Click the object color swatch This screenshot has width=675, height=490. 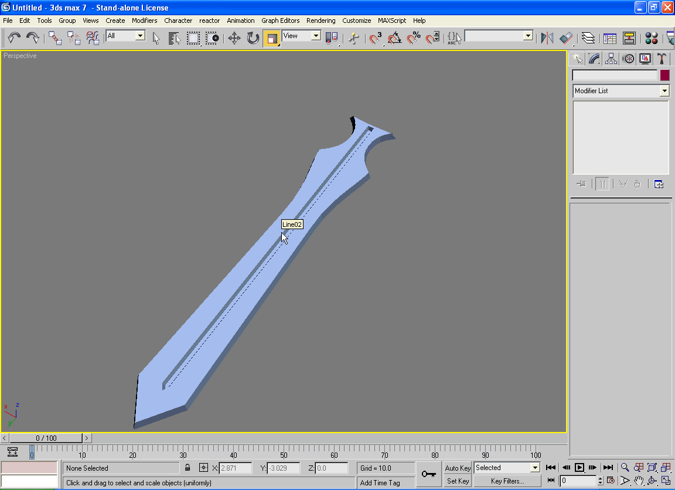(664, 75)
